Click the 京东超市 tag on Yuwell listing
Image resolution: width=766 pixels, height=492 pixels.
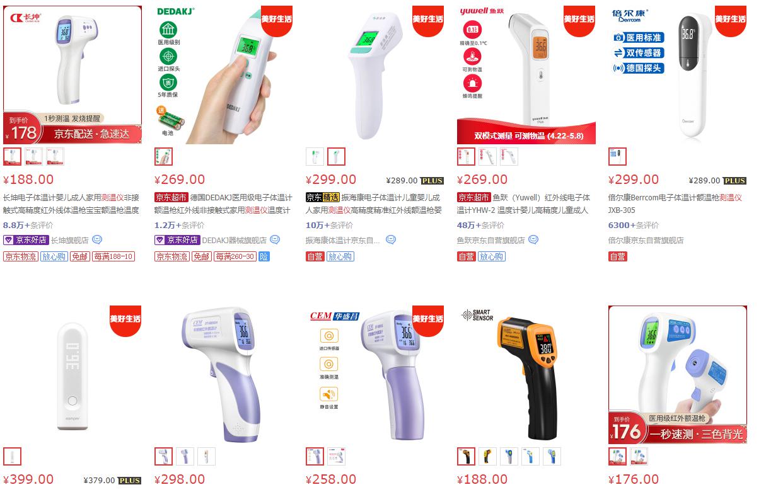click(x=473, y=197)
